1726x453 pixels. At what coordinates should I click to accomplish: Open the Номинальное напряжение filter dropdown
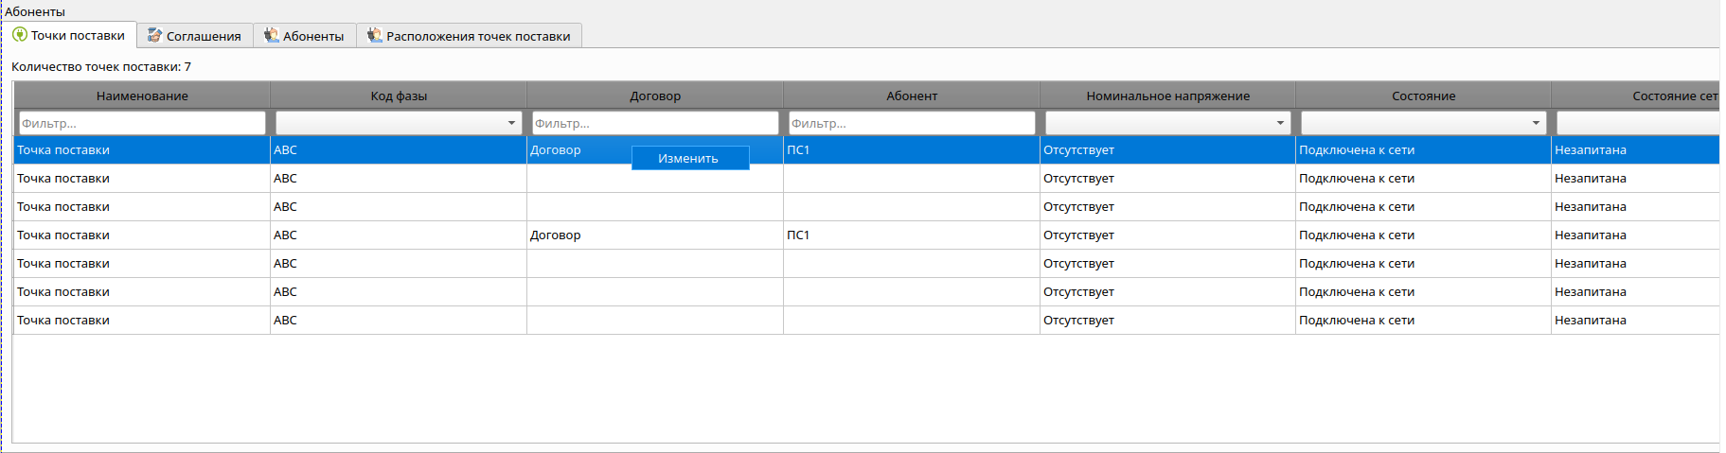[x=1280, y=123]
